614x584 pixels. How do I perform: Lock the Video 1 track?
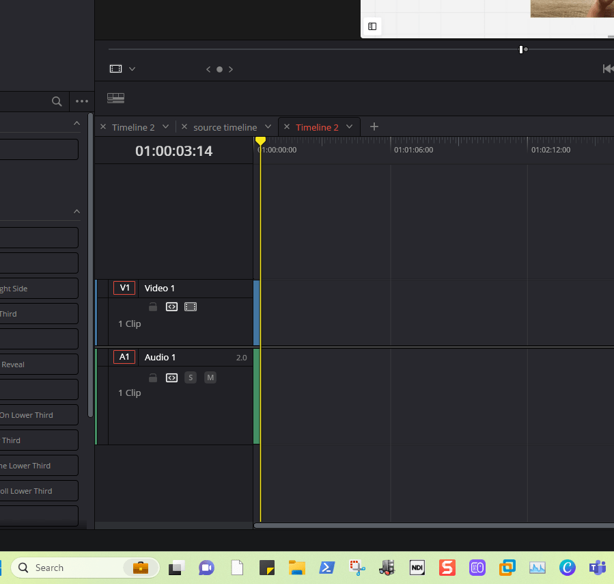coord(153,307)
